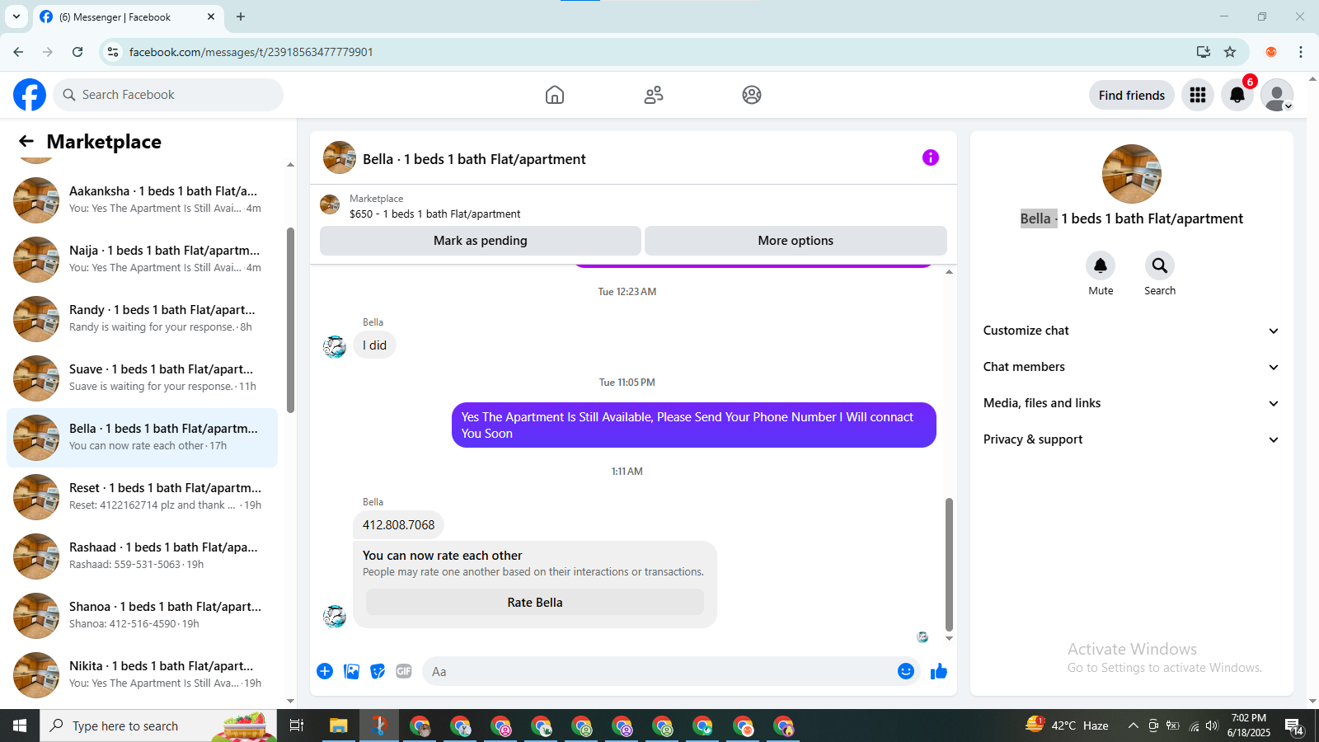Image resolution: width=1319 pixels, height=742 pixels.
Task: Choose a GIF icon in composer
Action: 404,671
